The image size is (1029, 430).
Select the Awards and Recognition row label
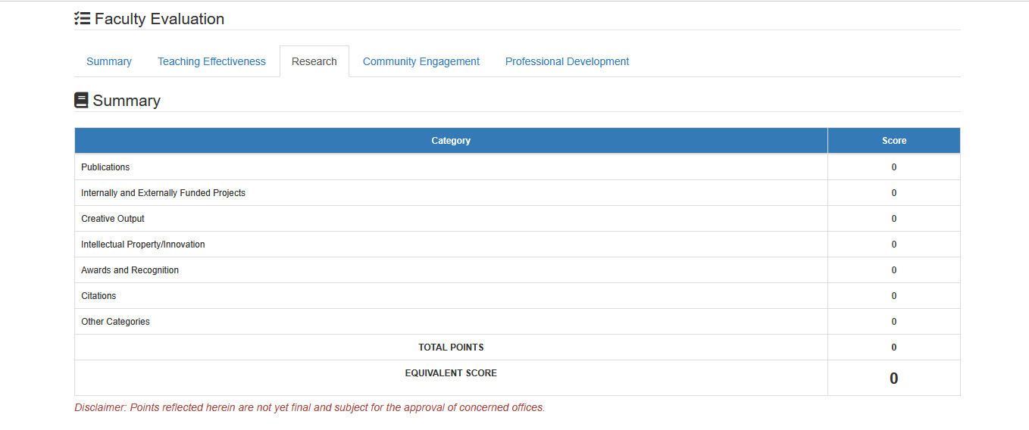(130, 270)
